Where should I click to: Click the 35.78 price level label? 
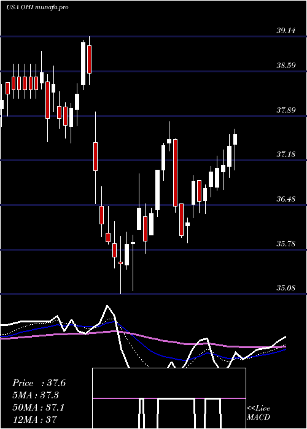click(x=286, y=243)
